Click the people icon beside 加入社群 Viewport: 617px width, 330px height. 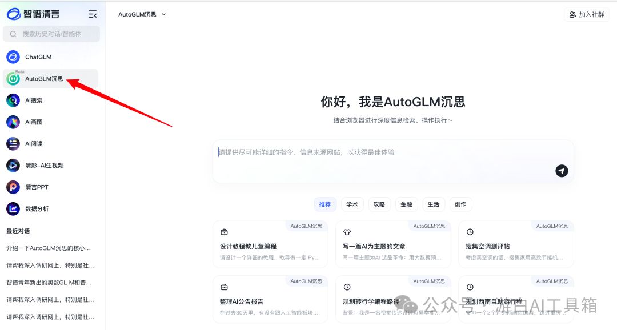(x=572, y=14)
